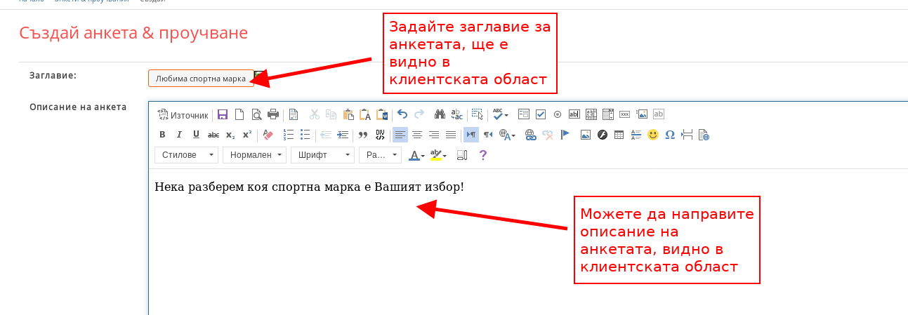The image size is (908, 315).
Task: Click the Print icon
Action: [273, 114]
